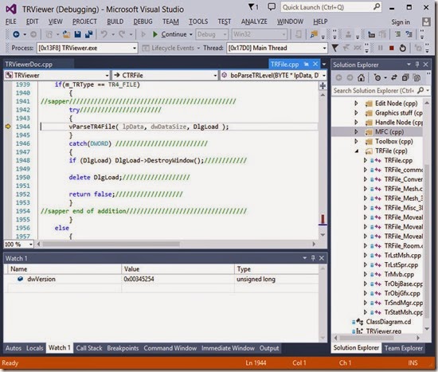Switch to the Team Explorer tab
The height and width of the screenshot is (372, 438).
[x=404, y=348]
